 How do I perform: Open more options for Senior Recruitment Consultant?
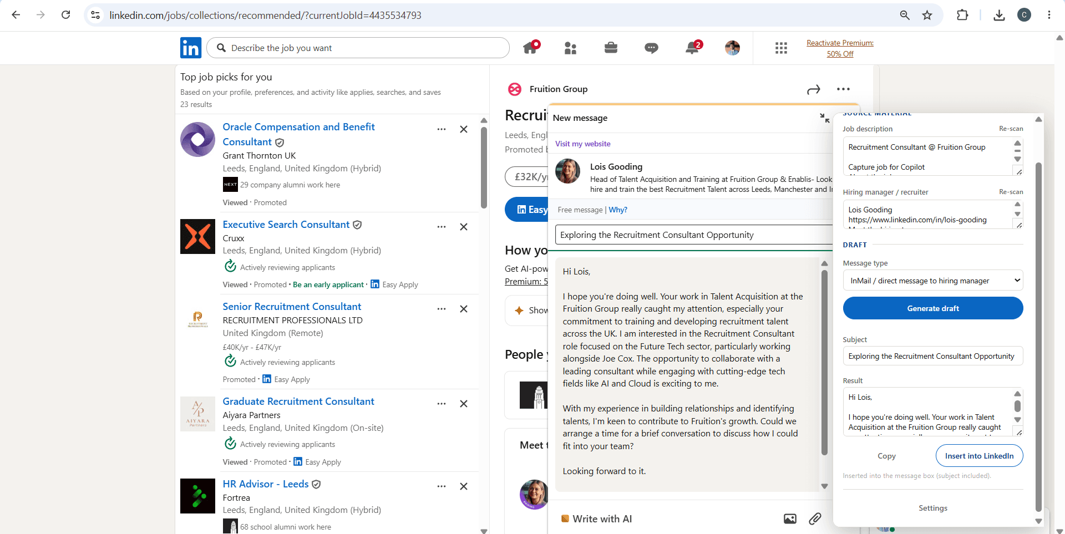coord(442,309)
